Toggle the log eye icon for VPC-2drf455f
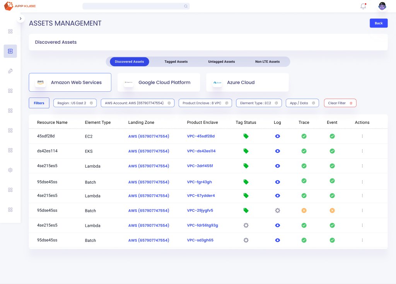The height and width of the screenshot is (284, 396). [278, 166]
